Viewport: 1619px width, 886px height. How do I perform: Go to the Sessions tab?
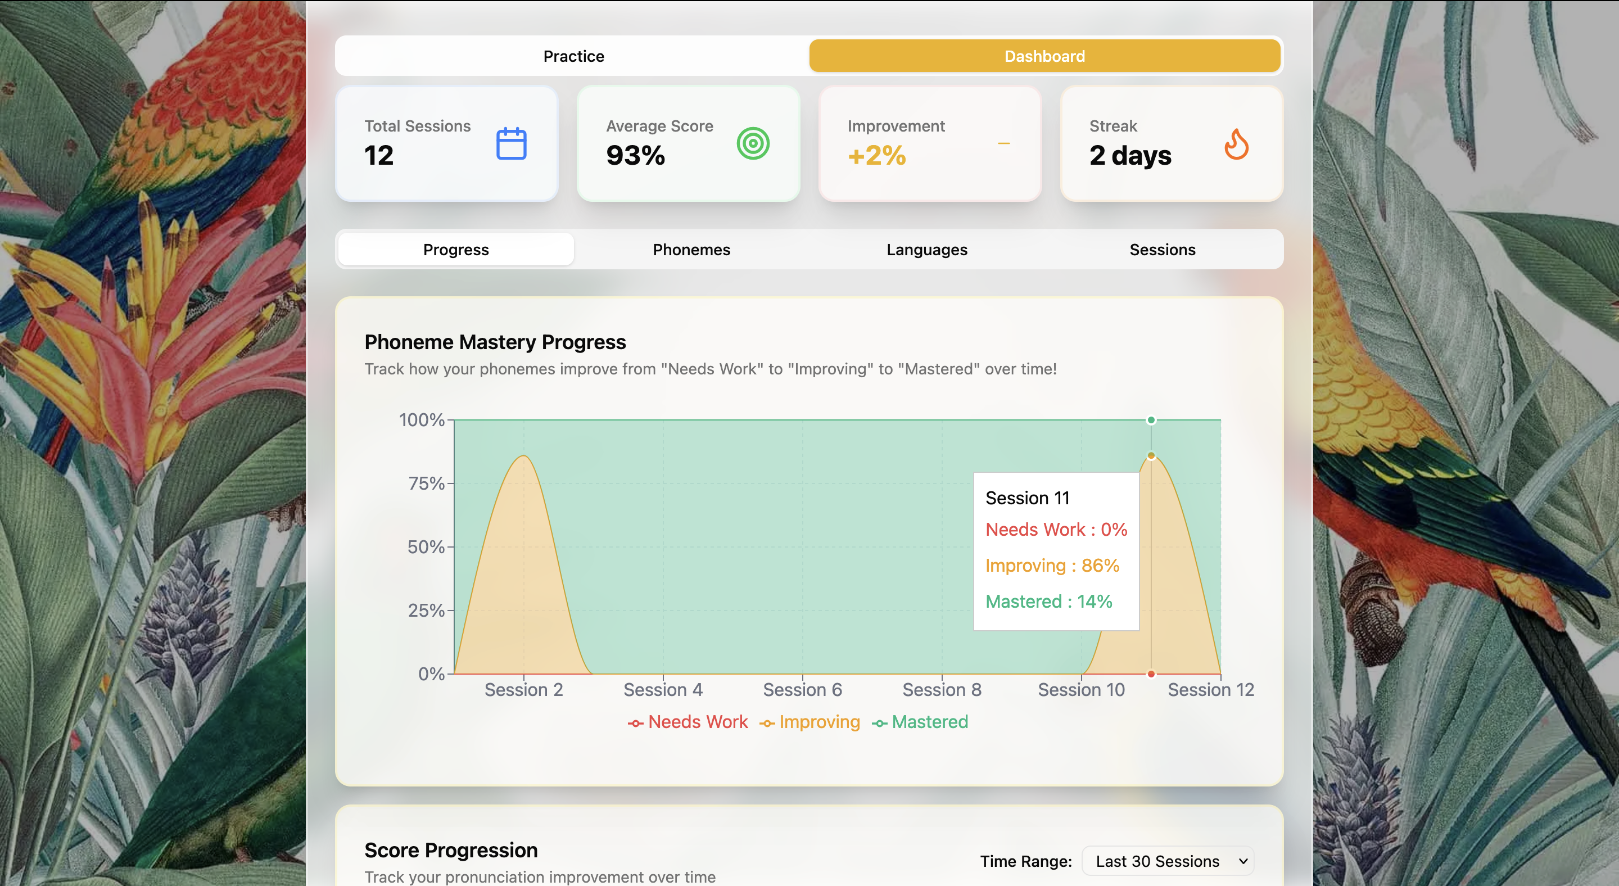point(1162,250)
